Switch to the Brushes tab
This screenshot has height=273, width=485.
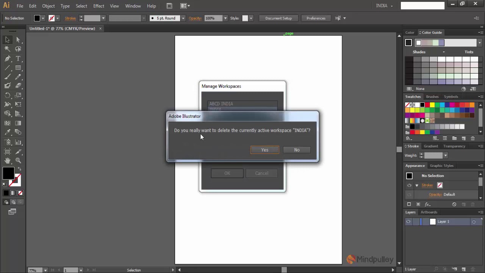(432, 97)
